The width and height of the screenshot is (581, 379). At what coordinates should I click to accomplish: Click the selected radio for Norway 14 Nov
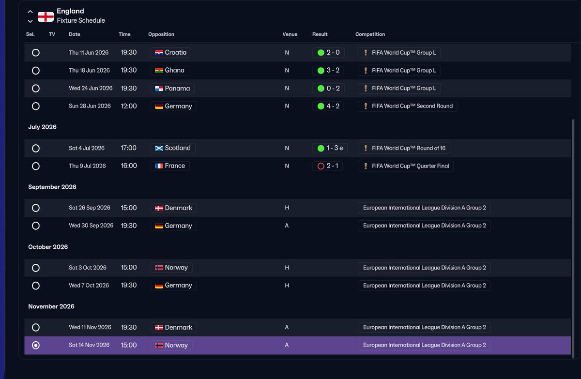[x=36, y=345]
